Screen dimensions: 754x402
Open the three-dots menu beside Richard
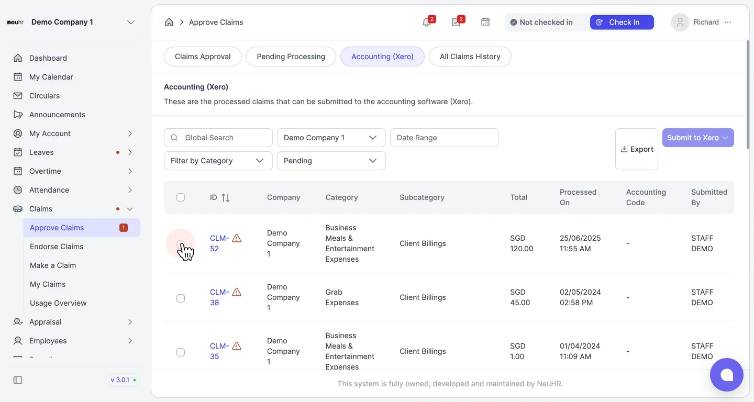click(728, 22)
